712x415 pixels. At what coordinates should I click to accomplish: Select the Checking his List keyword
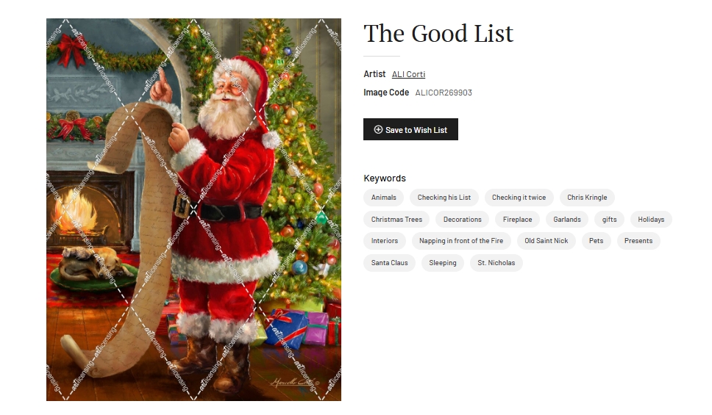coord(444,198)
